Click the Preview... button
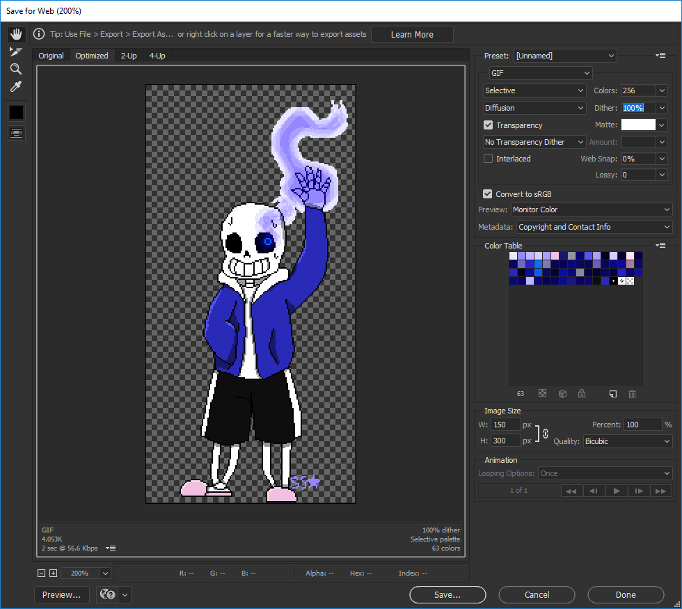 pyautogui.click(x=61, y=594)
